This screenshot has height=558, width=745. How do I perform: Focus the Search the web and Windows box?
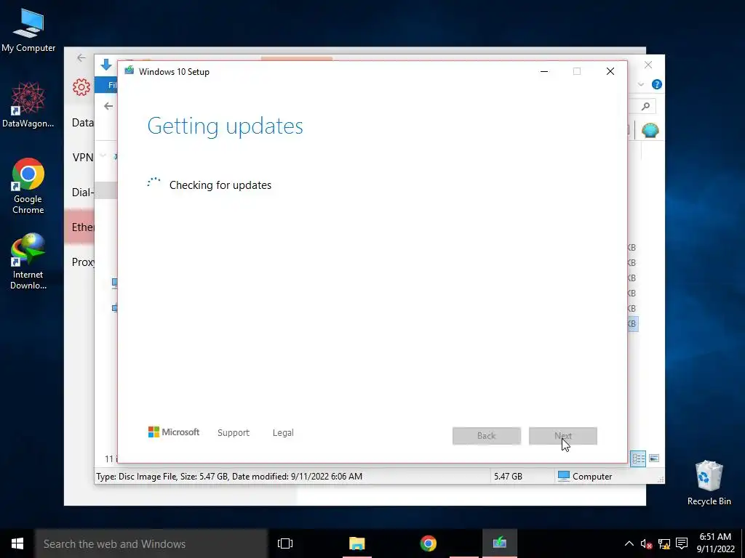pyautogui.click(x=151, y=543)
